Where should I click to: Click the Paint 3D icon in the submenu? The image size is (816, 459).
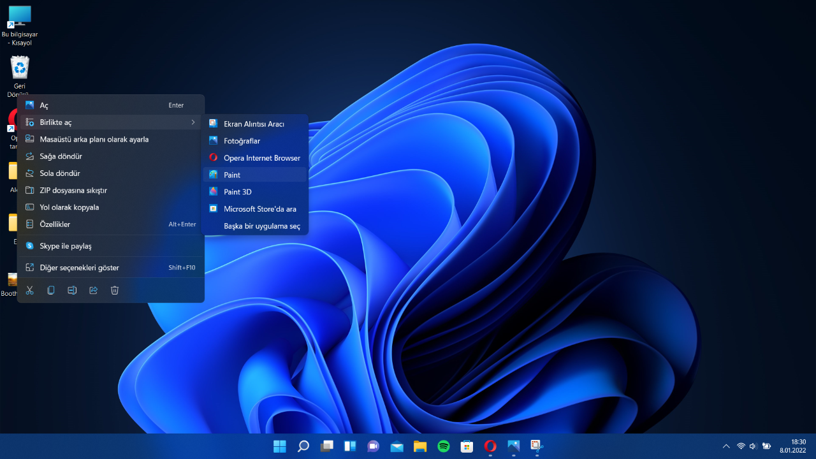[214, 191]
